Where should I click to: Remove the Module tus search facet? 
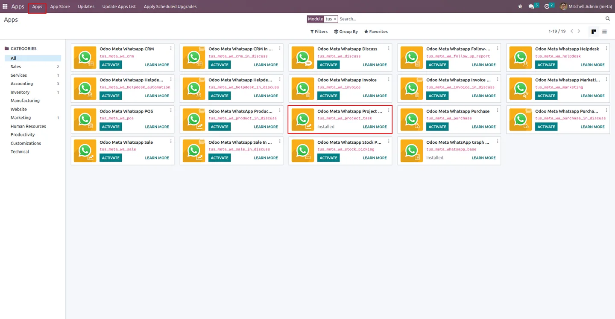click(x=335, y=19)
